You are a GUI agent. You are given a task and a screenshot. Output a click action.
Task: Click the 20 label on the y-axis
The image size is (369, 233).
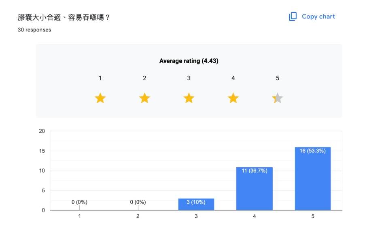pos(42,131)
